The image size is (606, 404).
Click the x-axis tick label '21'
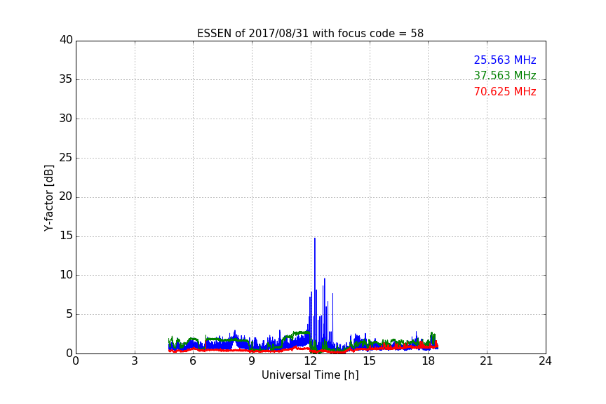point(487,361)
